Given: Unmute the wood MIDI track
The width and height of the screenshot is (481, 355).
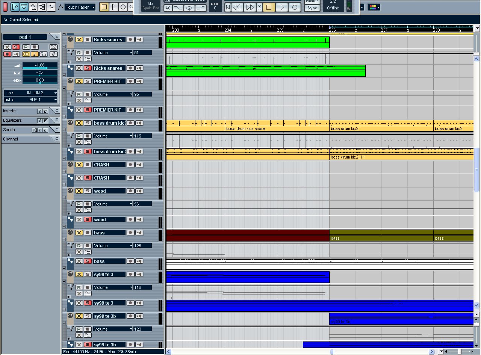Looking at the screenshot, I should (79, 191).
